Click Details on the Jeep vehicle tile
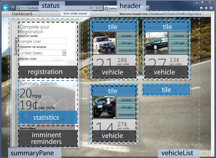The height and width of the screenshot is (158, 216). point(126,100)
